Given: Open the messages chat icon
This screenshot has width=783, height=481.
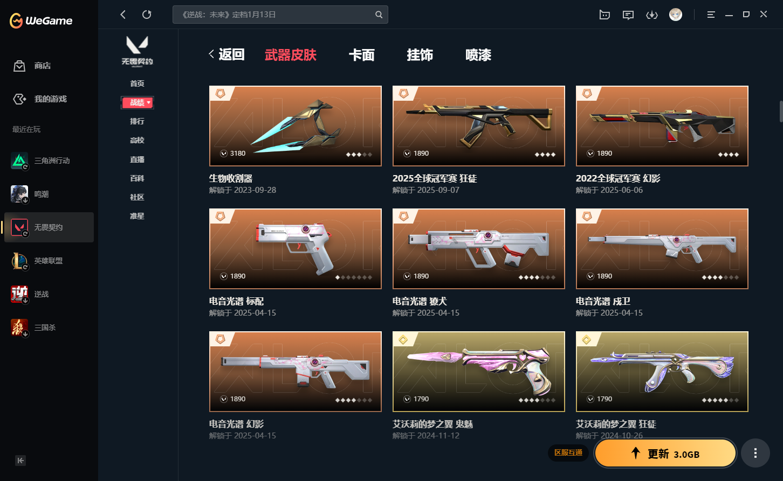Looking at the screenshot, I should (628, 15).
